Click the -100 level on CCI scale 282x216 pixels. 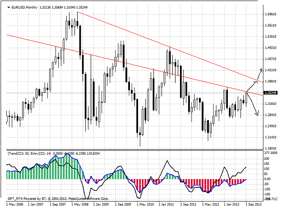coord(267,189)
